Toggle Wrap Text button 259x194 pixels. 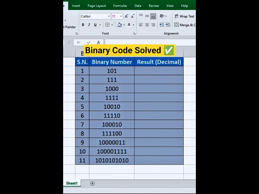(185, 16)
